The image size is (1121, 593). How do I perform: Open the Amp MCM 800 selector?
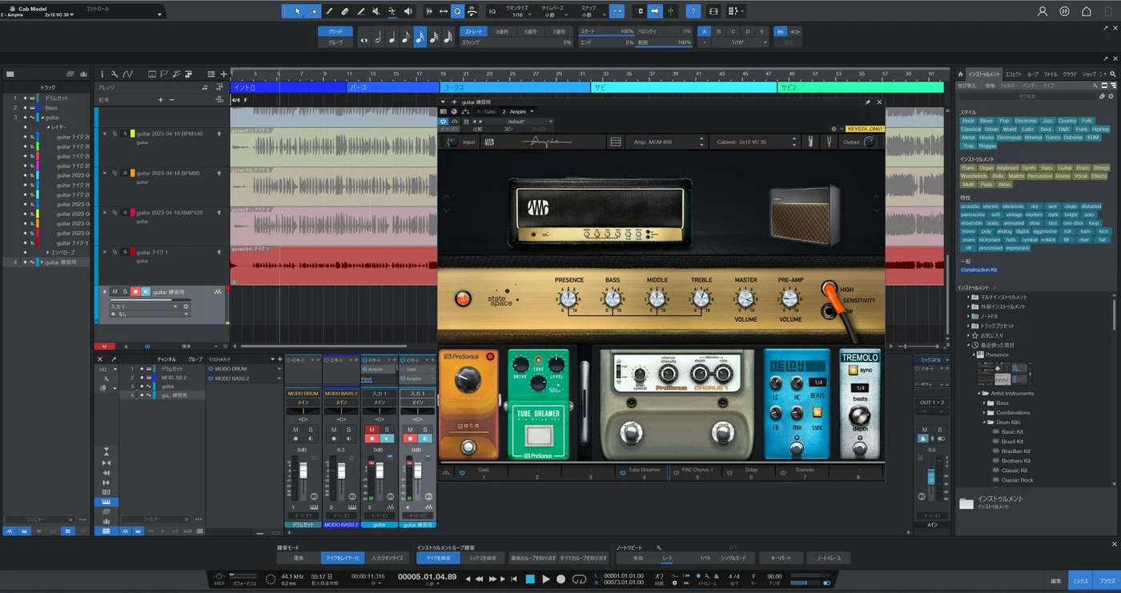666,142
